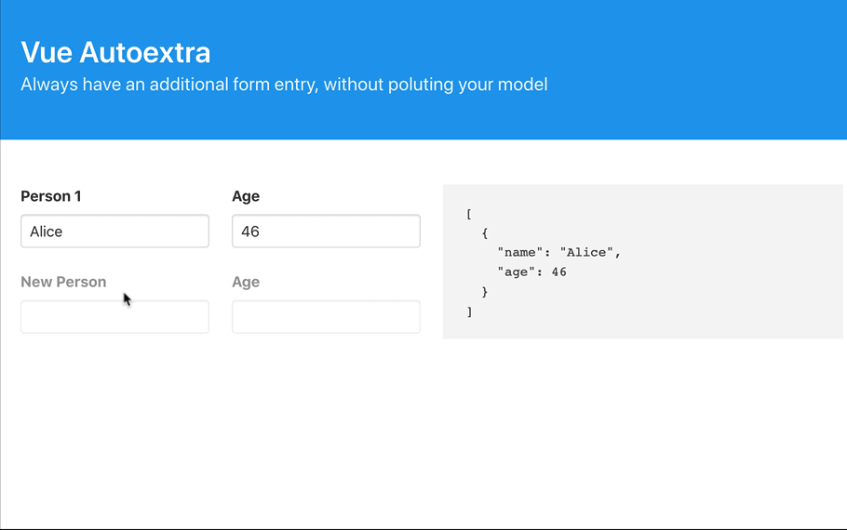847x530 pixels.
Task: Click the subtitle about additional form entry
Action: pos(284,85)
